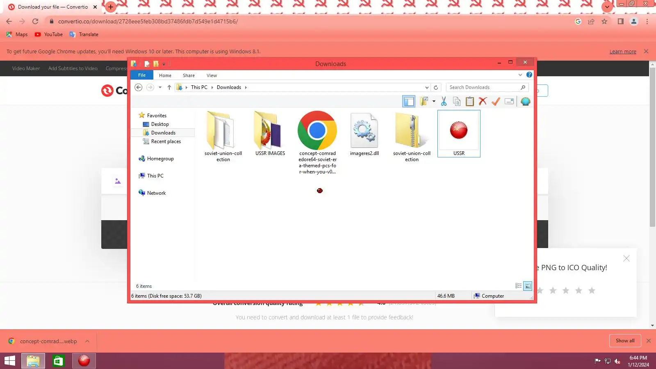Click the orange checkmark toolbar icon
This screenshot has width=656, height=369.
(x=496, y=101)
